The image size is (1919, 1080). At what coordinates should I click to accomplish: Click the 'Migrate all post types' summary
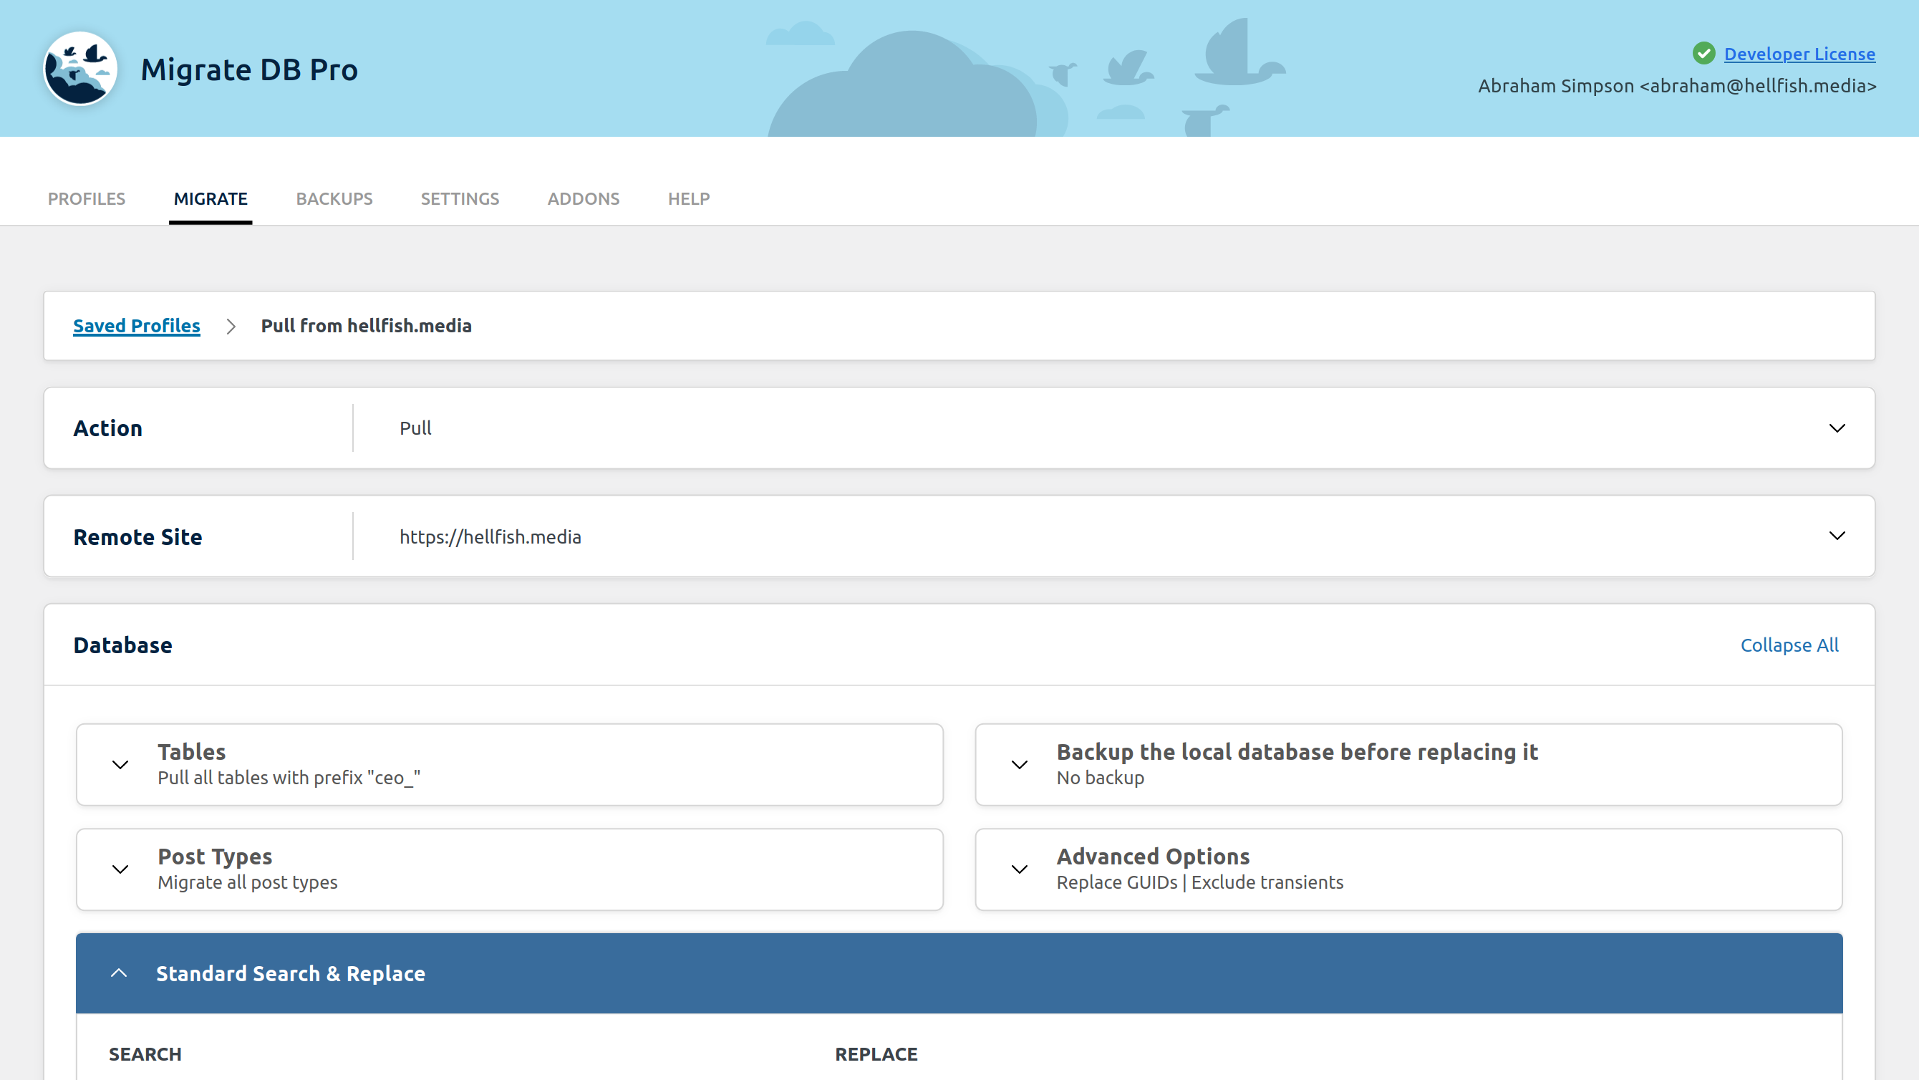point(247,882)
